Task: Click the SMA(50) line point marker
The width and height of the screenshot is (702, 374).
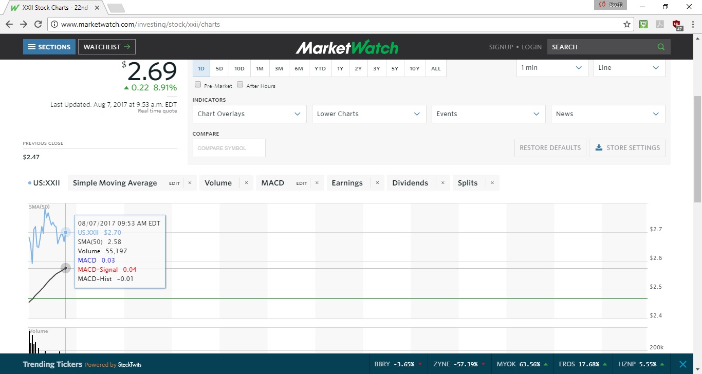Action: [x=65, y=268]
